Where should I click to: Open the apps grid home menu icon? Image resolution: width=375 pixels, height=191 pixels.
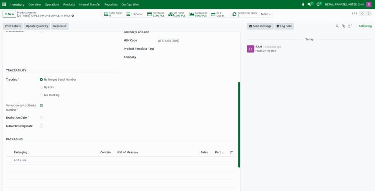pyautogui.click(x=4, y=4)
